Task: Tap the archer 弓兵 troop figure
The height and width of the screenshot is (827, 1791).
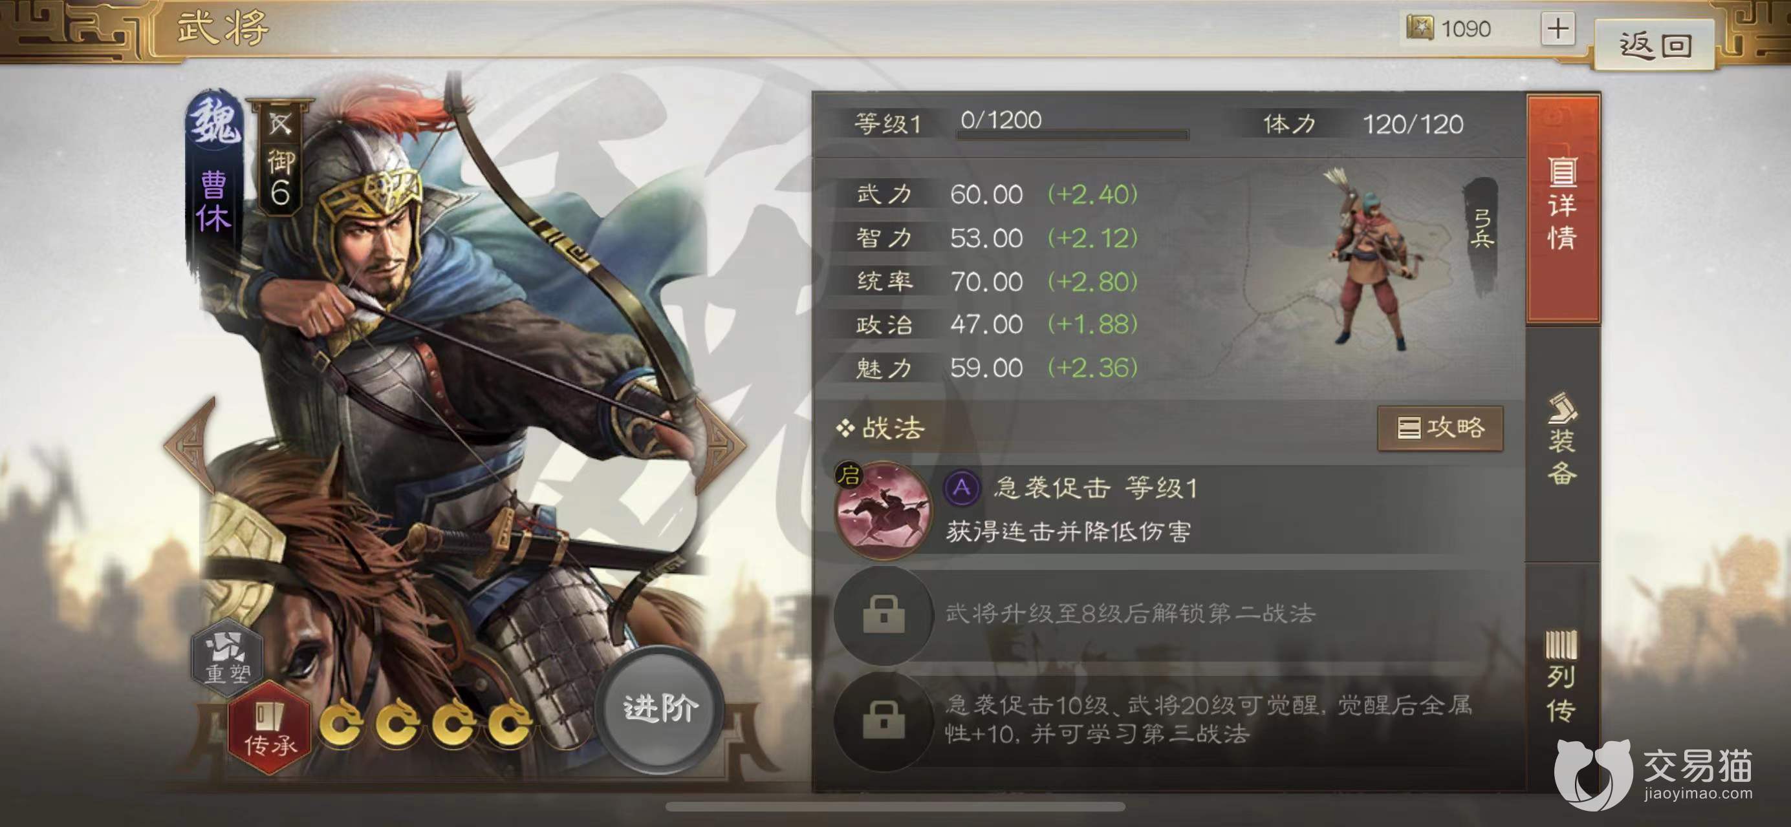Action: (1370, 260)
